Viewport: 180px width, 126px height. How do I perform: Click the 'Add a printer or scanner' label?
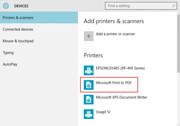tap(115, 34)
